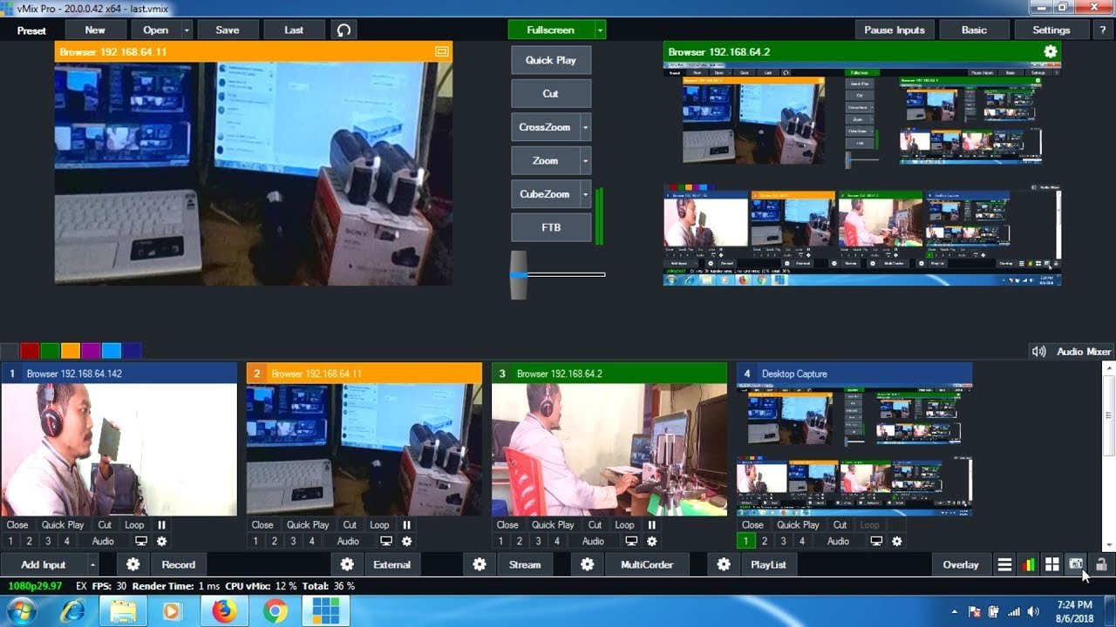Switch to Basic mode
This screenshot has width=1116, height=627.
coord(974,30)
